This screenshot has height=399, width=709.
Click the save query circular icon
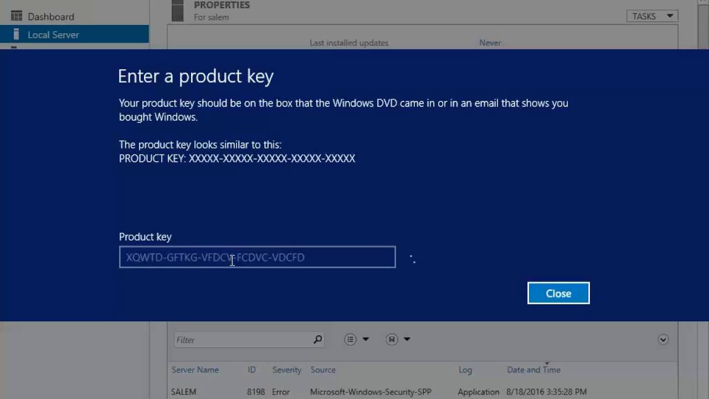[x=392, y=339]
